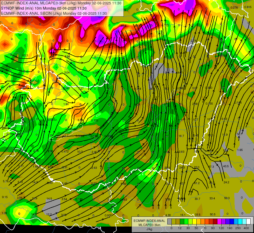The width and height of the screenshot is (254, 233).
Task: Click the map value 8.90
Action: [51, 151]
